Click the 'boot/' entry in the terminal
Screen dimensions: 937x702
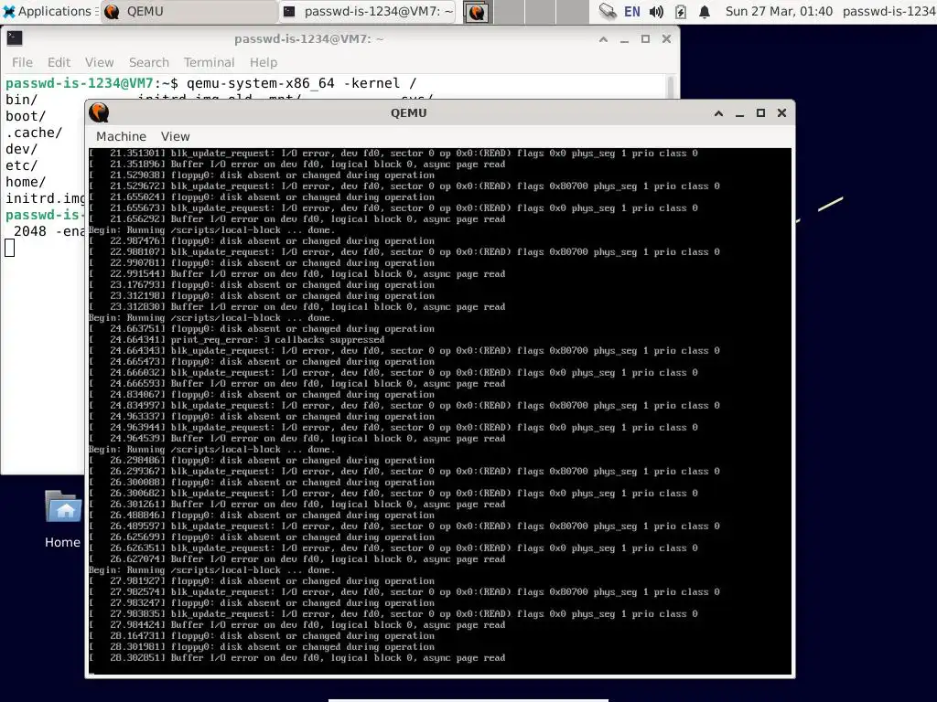pyautogui.click(x=26, y=116)
